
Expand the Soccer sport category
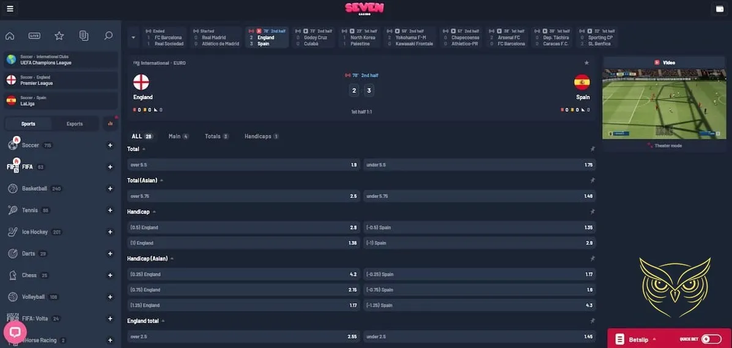(x=110, y=146)
